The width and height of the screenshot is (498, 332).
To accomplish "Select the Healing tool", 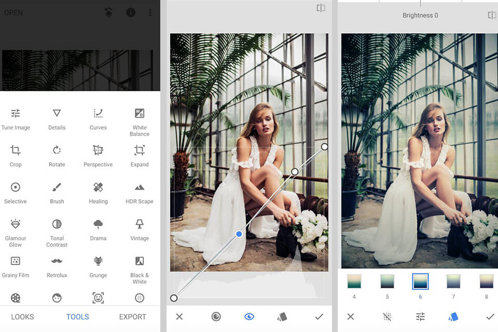I will (98, 189).
